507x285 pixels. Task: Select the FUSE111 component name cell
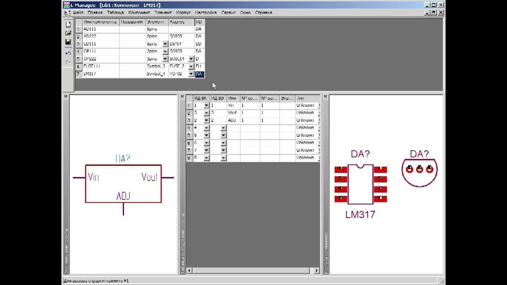point(101,66)
